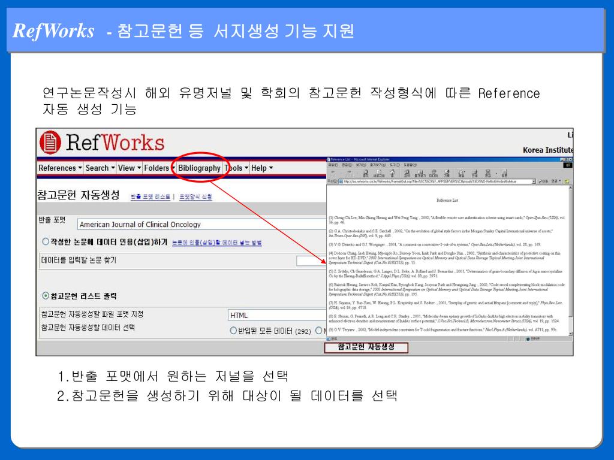This screenshot has height=460, width=614.
Task: Click page icon in the IE address bar
Action: 341,181
